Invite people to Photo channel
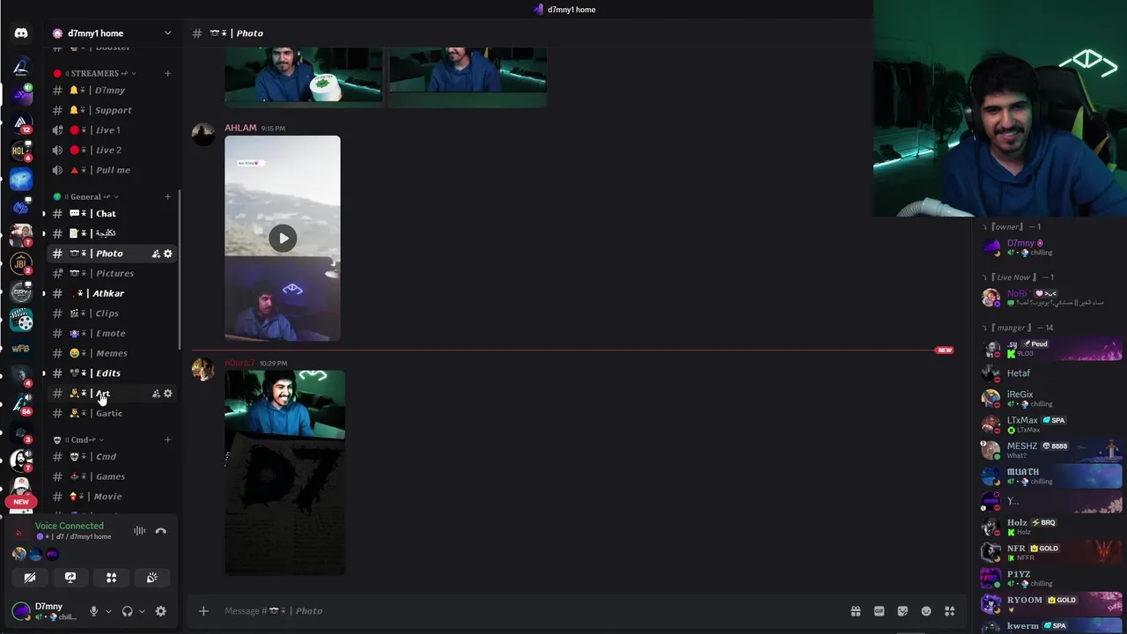 (156, 254)
